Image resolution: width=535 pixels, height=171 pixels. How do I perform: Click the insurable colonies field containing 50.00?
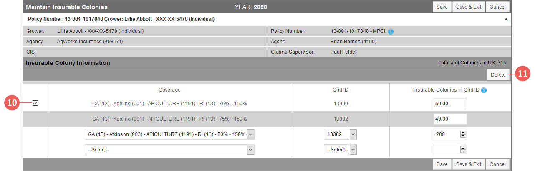click(450, 104)
